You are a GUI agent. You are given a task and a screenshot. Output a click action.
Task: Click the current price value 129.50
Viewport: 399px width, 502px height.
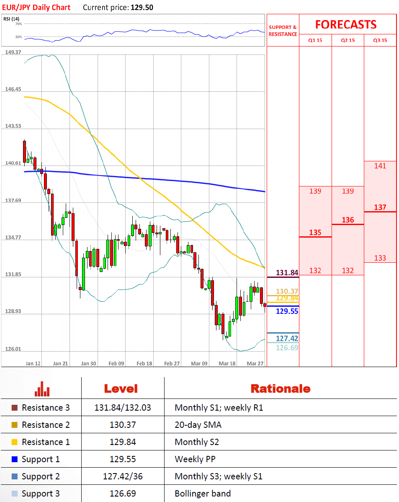pyautogui.click(x=142, y=8)
